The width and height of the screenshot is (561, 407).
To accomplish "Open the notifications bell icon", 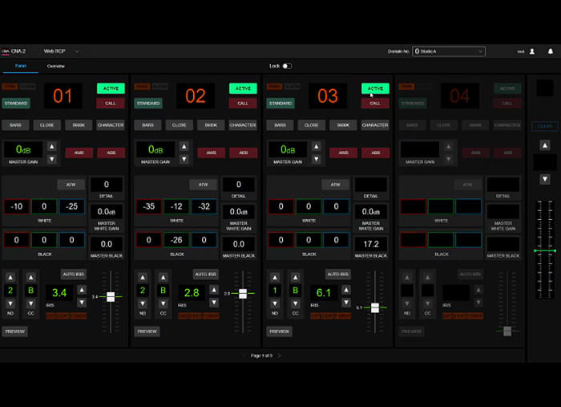I will [x=551, y=51].
